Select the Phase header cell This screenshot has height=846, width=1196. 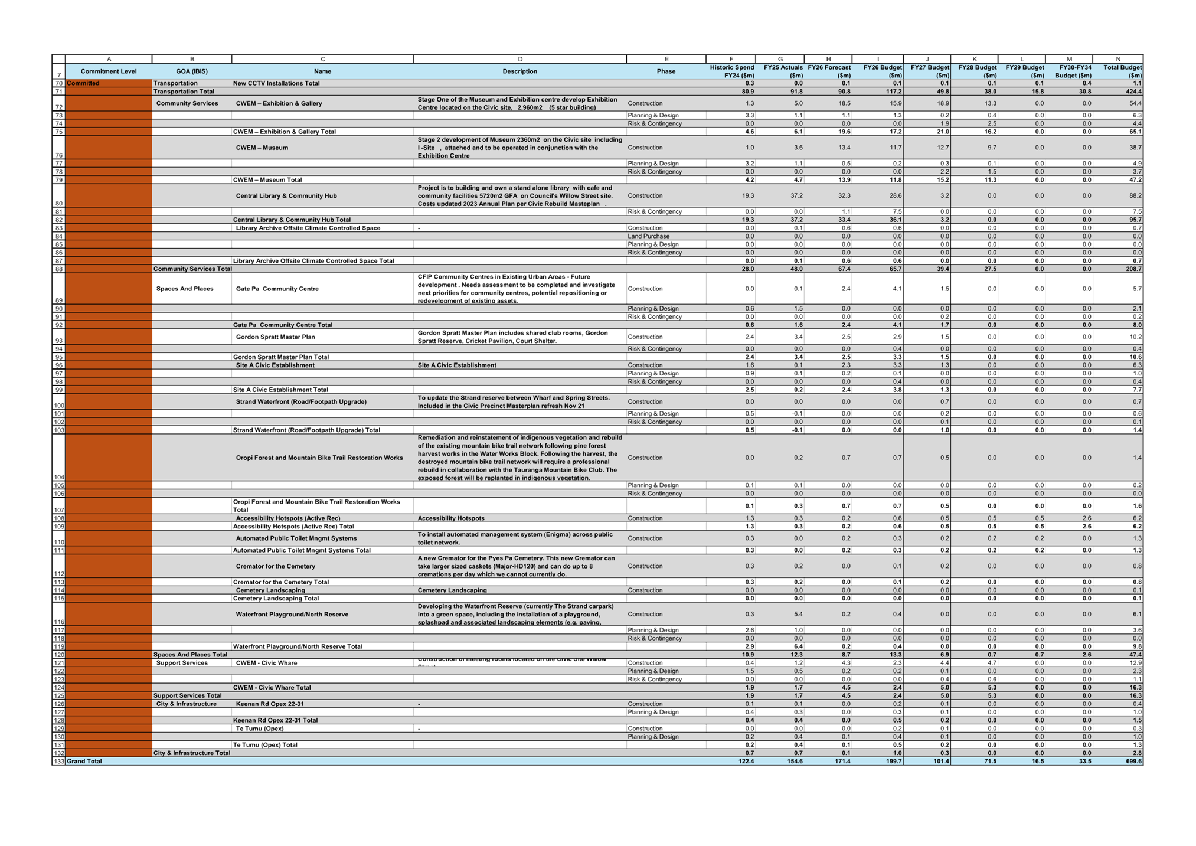pyautogui.click(x=666, y=71)
